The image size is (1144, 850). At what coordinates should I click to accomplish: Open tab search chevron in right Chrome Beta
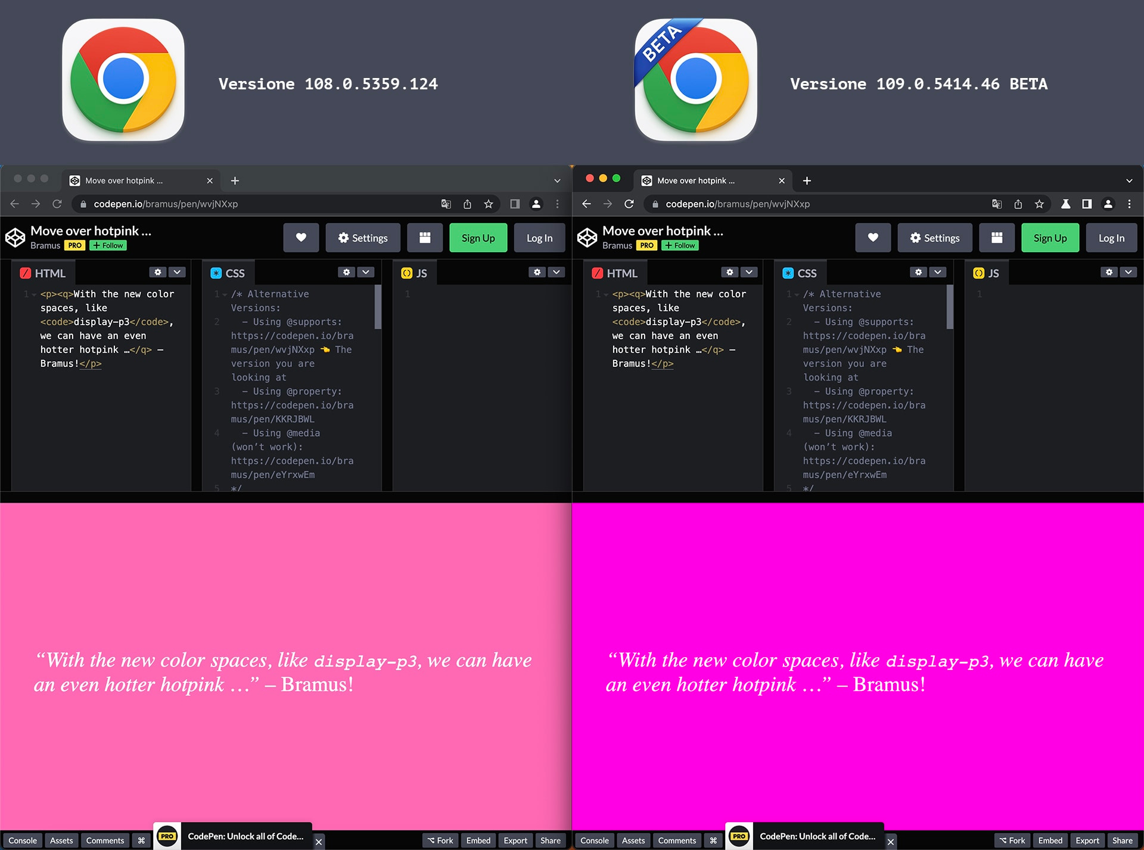1129,180
